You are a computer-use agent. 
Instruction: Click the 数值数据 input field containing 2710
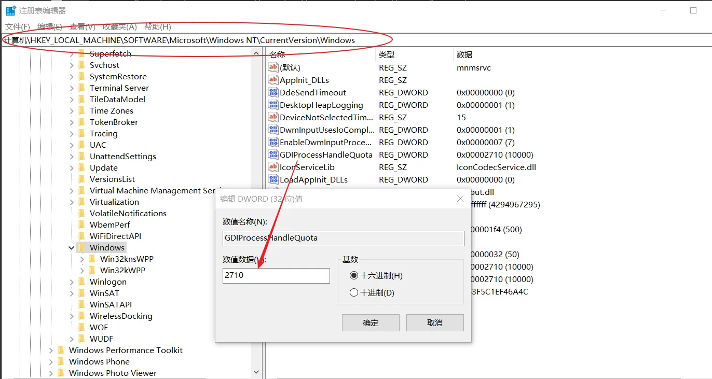tap(276, 275)
